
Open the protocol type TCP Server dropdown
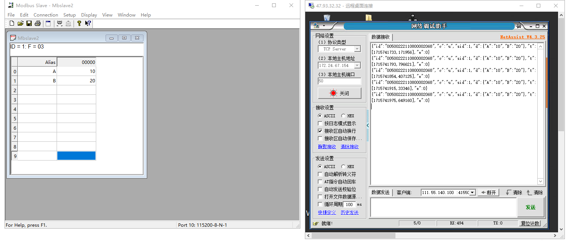point(357,49)
